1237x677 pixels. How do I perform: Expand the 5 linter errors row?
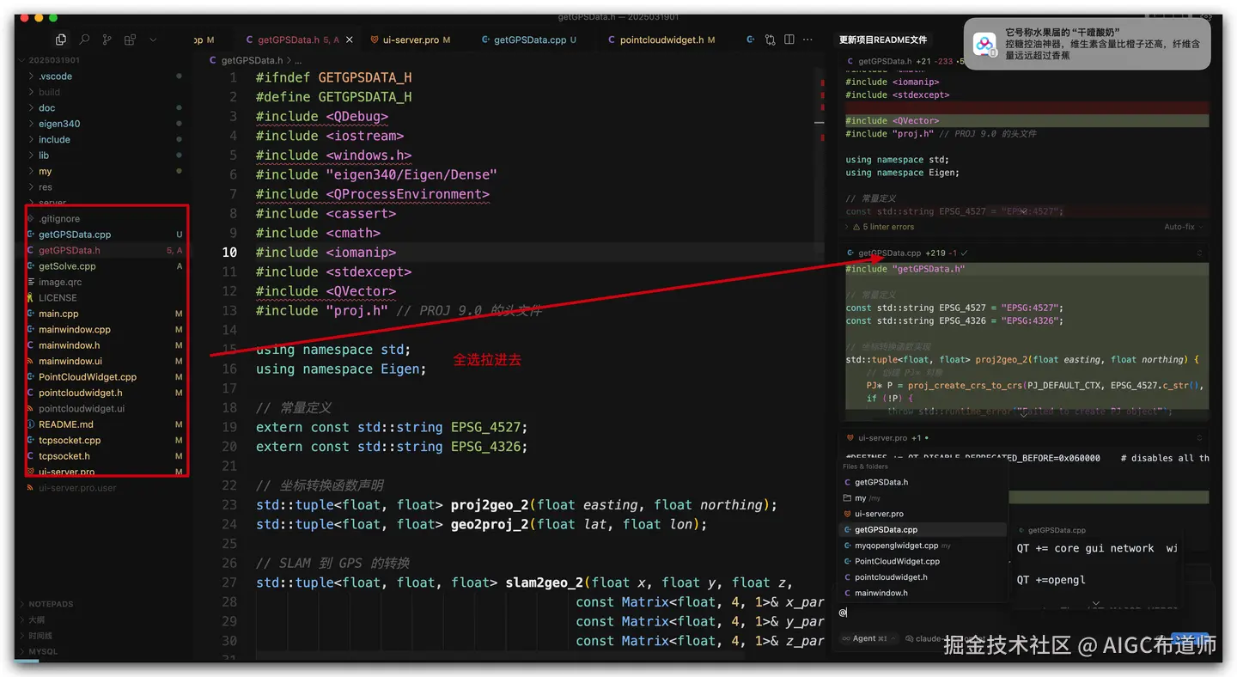(883, 227)
